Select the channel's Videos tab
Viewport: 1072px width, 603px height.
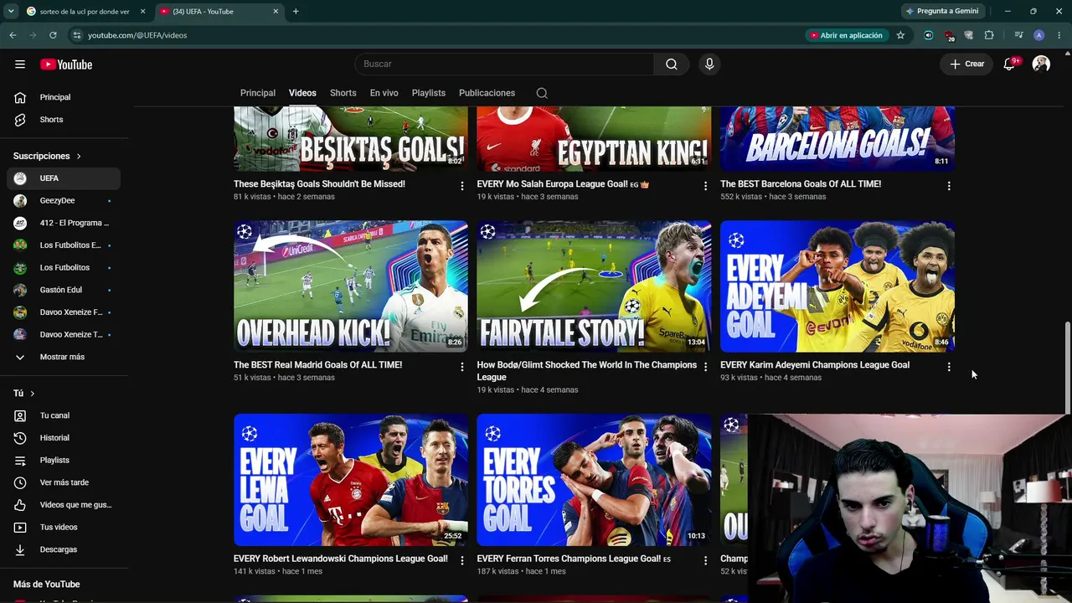pyautogui.click(x=302, y=93)
